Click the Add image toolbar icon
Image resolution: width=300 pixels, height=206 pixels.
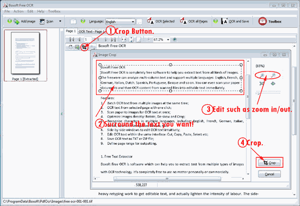coord(16,21)
